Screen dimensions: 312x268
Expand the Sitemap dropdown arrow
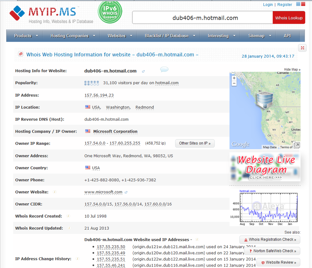pos(270,36)
